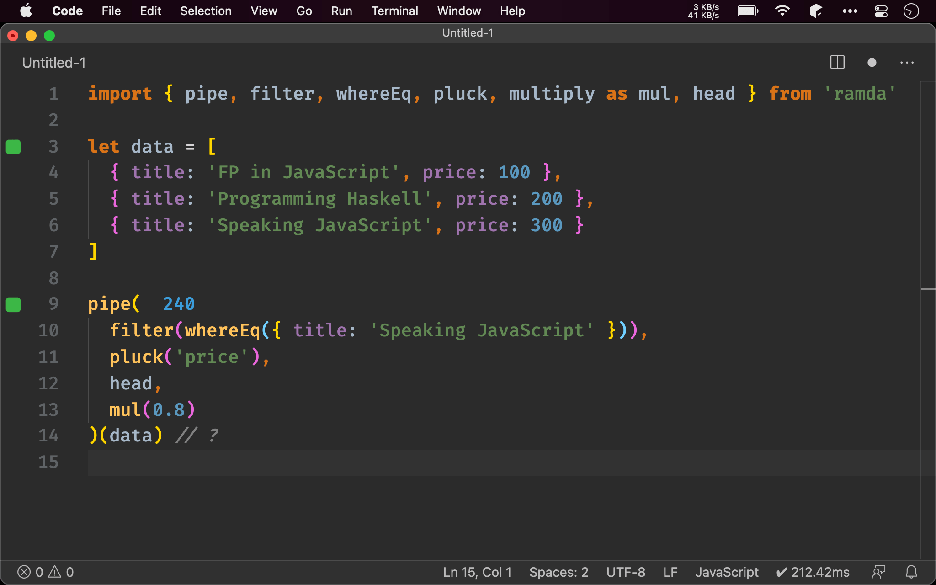Click the // ? comment on line 14
The width and height of the screenshot is (936, 585).
click(x=197, y=436)
